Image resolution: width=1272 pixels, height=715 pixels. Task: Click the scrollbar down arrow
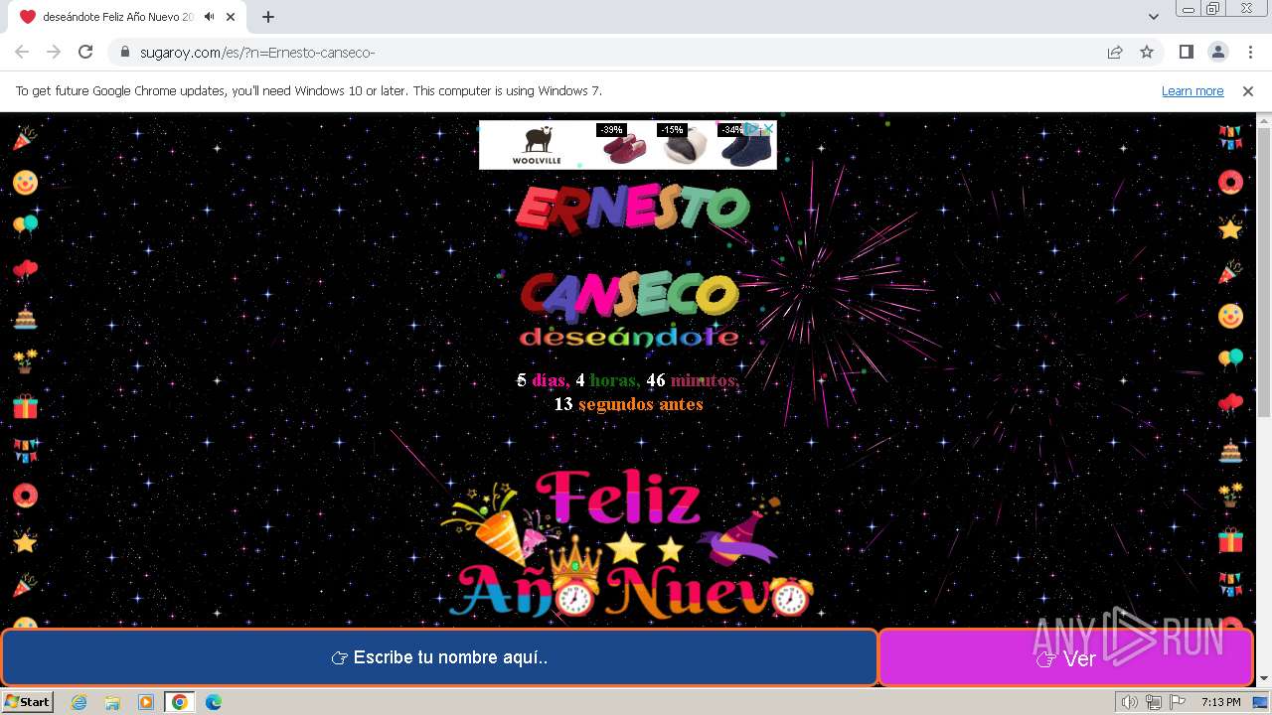point(1264,678)
